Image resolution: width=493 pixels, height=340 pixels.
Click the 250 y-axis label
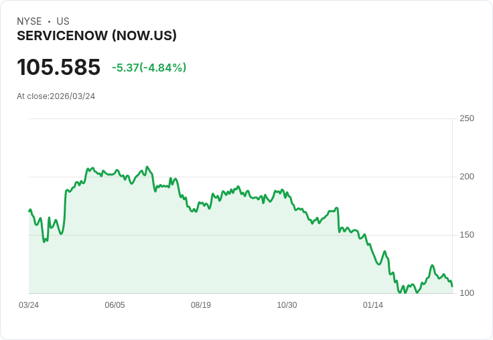point(467,118)
